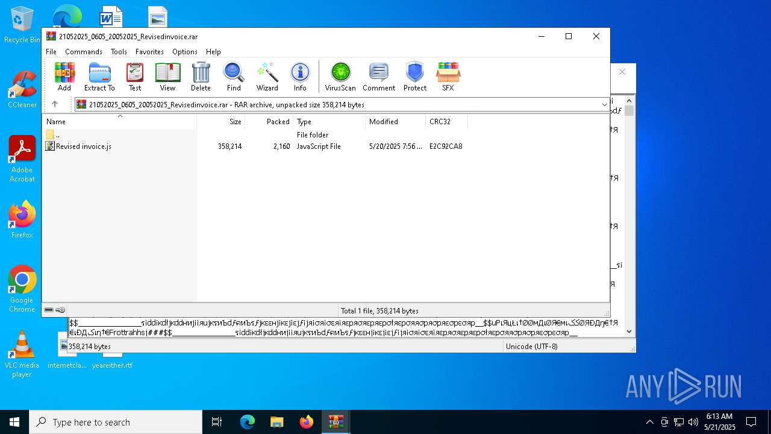The image size is (771, 434).
Task: Go up one folder level arrow
Action: (55, 104)
